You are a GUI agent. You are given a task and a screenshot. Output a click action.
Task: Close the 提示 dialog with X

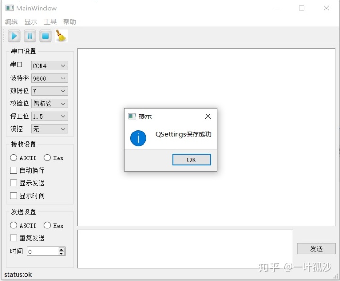[208, 116]
